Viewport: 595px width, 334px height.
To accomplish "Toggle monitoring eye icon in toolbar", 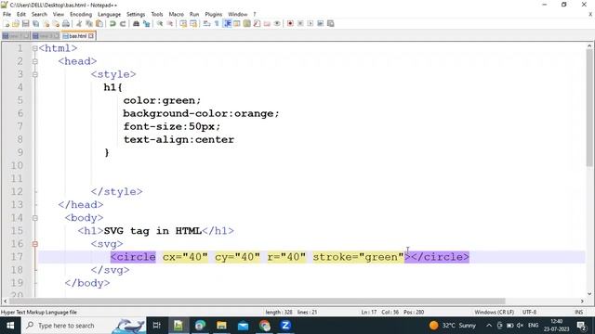I will pos(277,23).
